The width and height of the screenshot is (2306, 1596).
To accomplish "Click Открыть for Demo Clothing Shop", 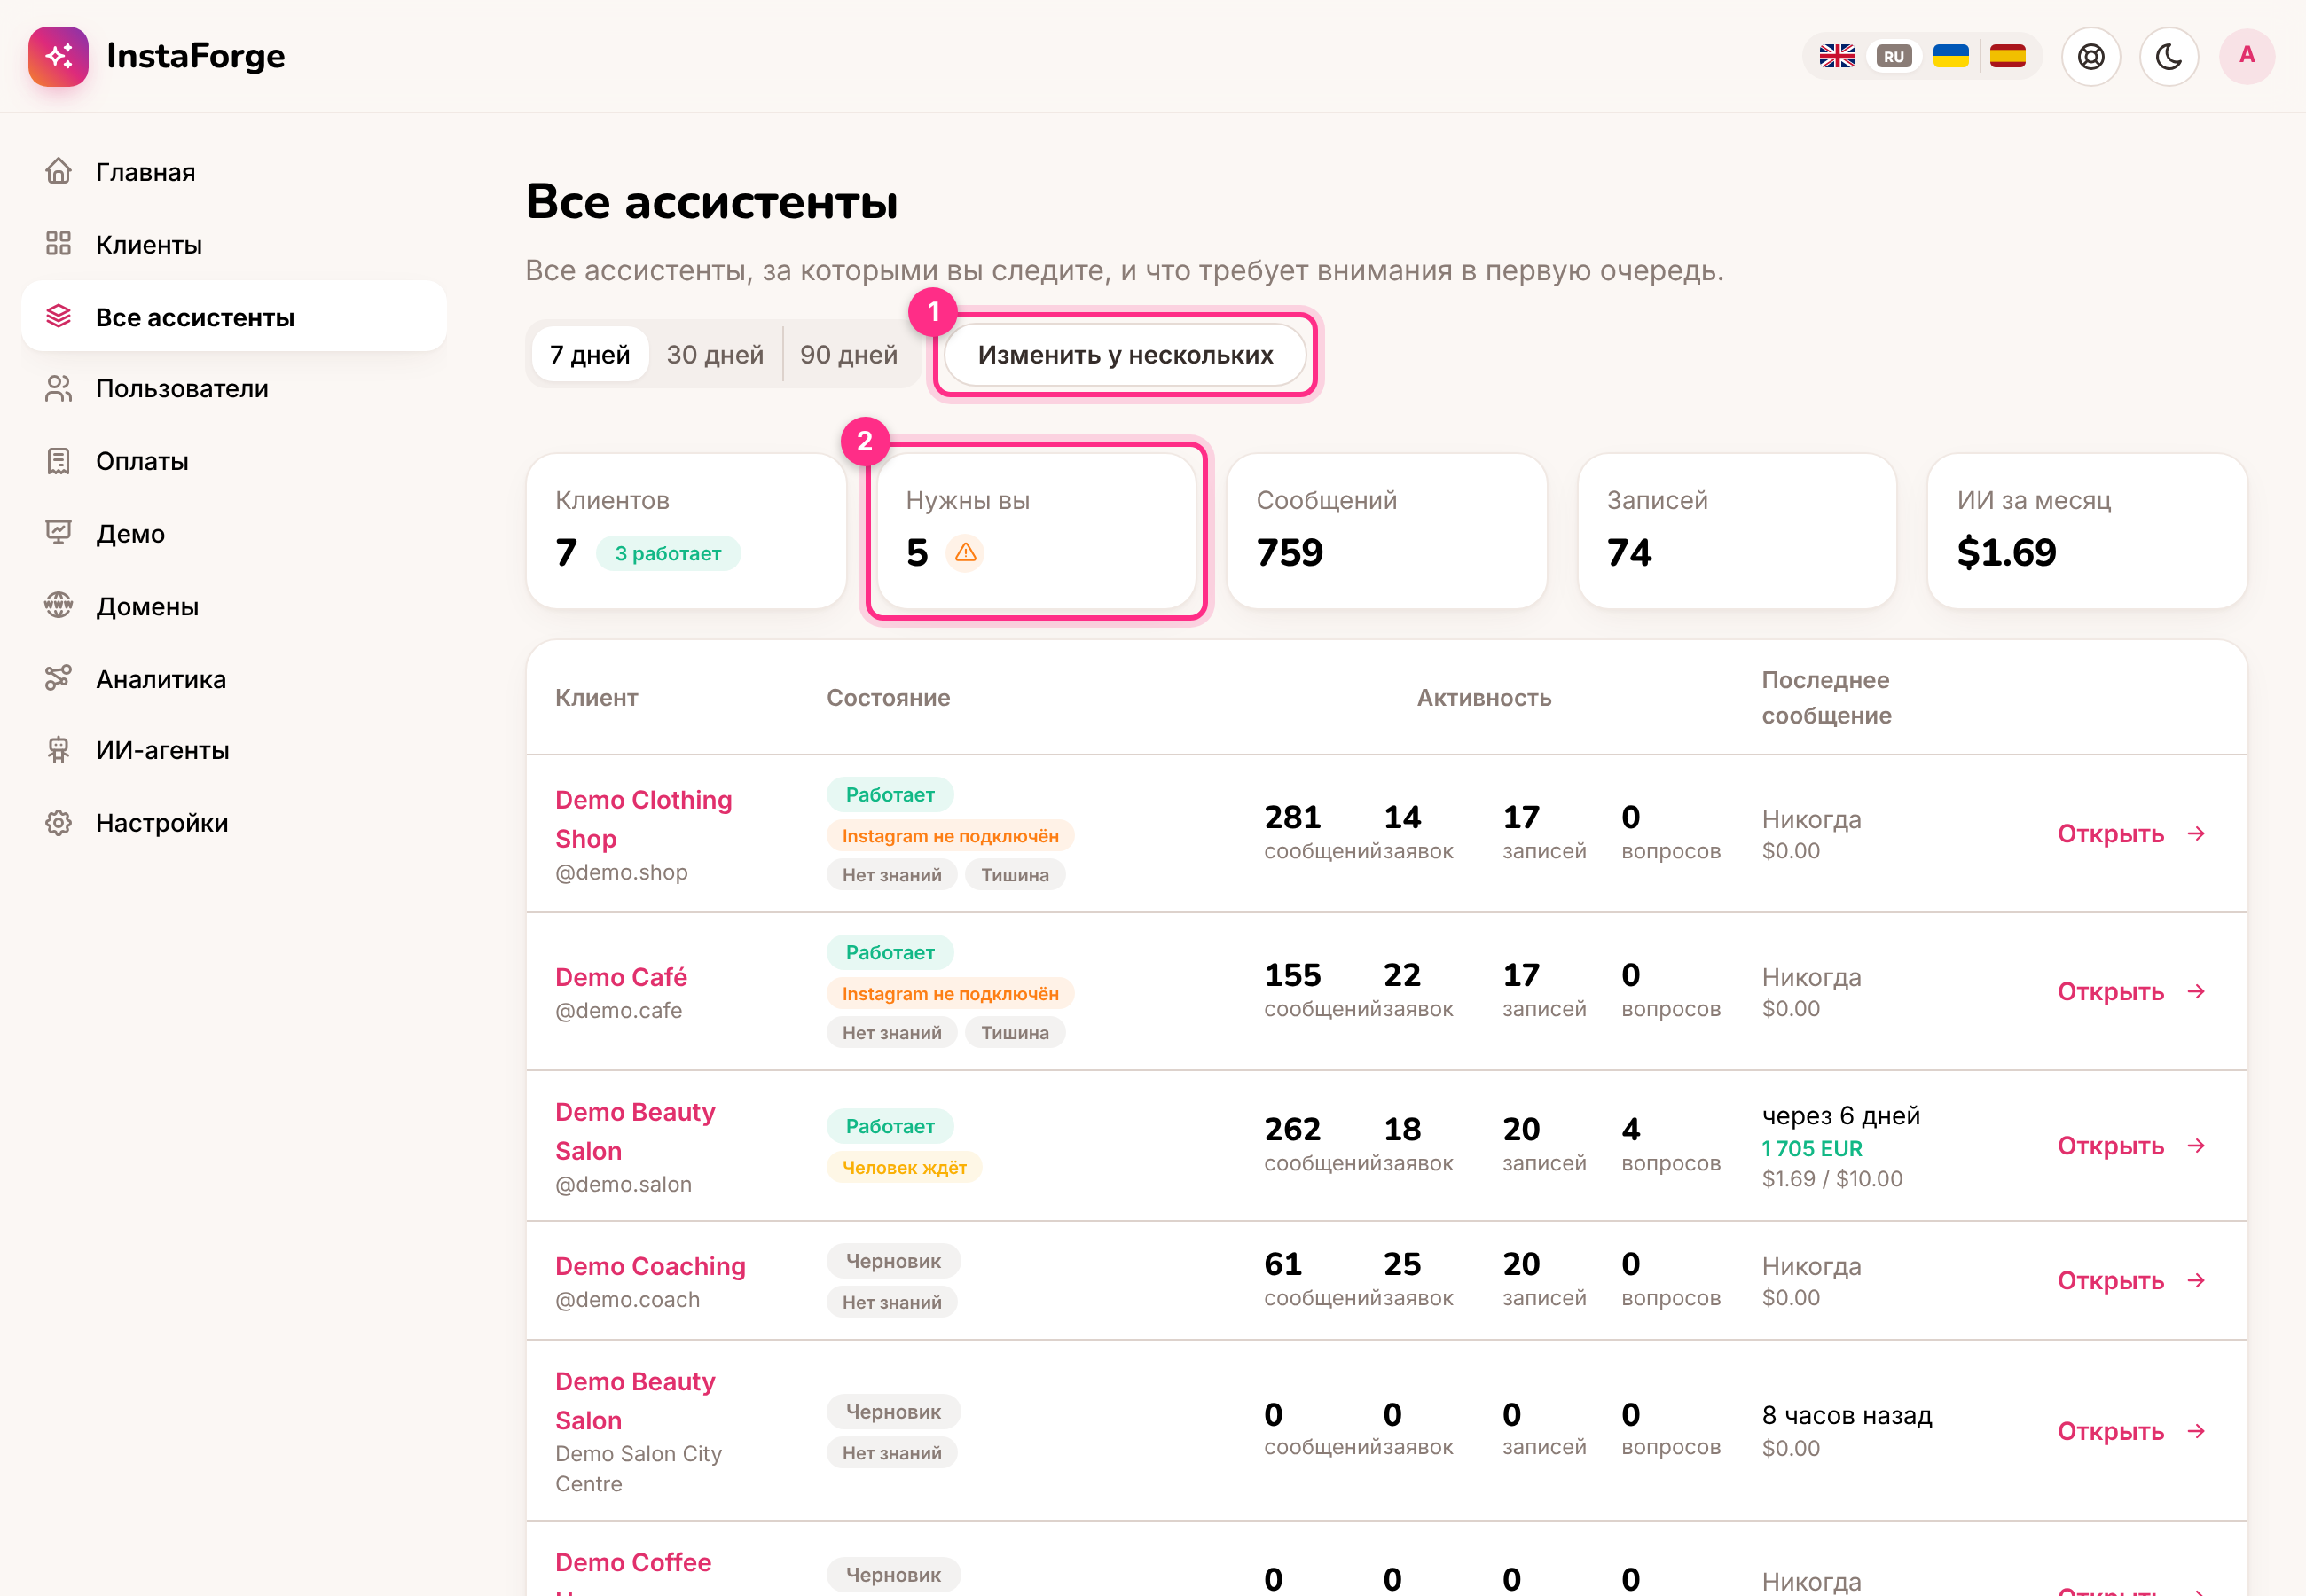I will coord(2131,834).
